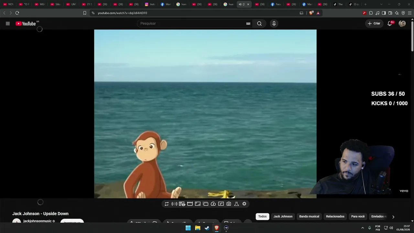
Task: Open player toolbar settings gear
Action: [x=244, y=204]
